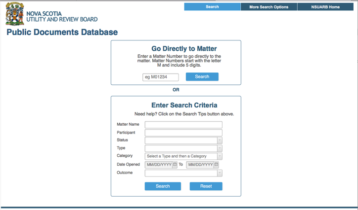
Task: Go to the NSUARB Home tab
Action: point(325,7)
